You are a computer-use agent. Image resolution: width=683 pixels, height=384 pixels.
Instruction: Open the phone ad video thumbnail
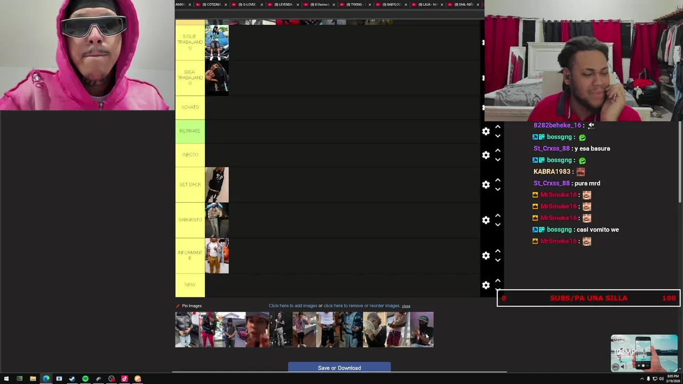(644, 353)
